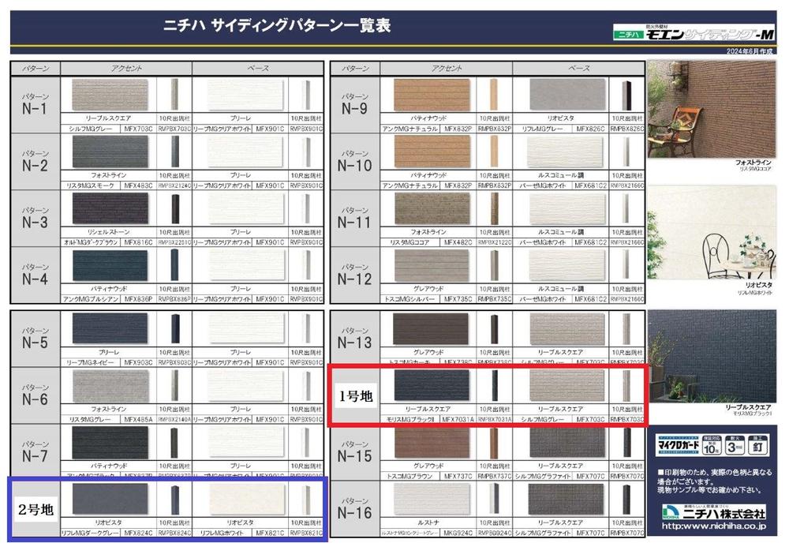Click the product code MKG924C
This screenshot has height=558, width=789.
458,534
